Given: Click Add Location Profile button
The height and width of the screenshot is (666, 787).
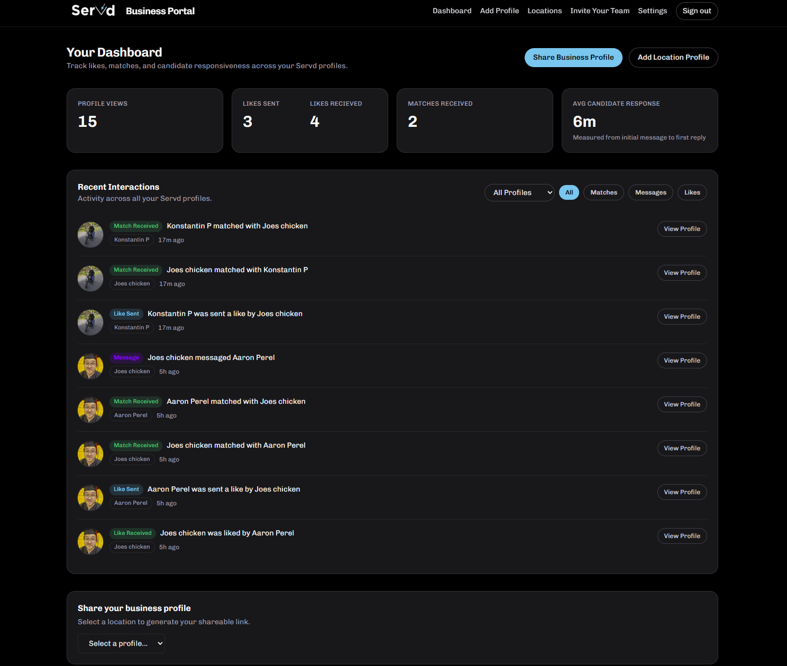Looking at the screenshot, I should [673, 58].
